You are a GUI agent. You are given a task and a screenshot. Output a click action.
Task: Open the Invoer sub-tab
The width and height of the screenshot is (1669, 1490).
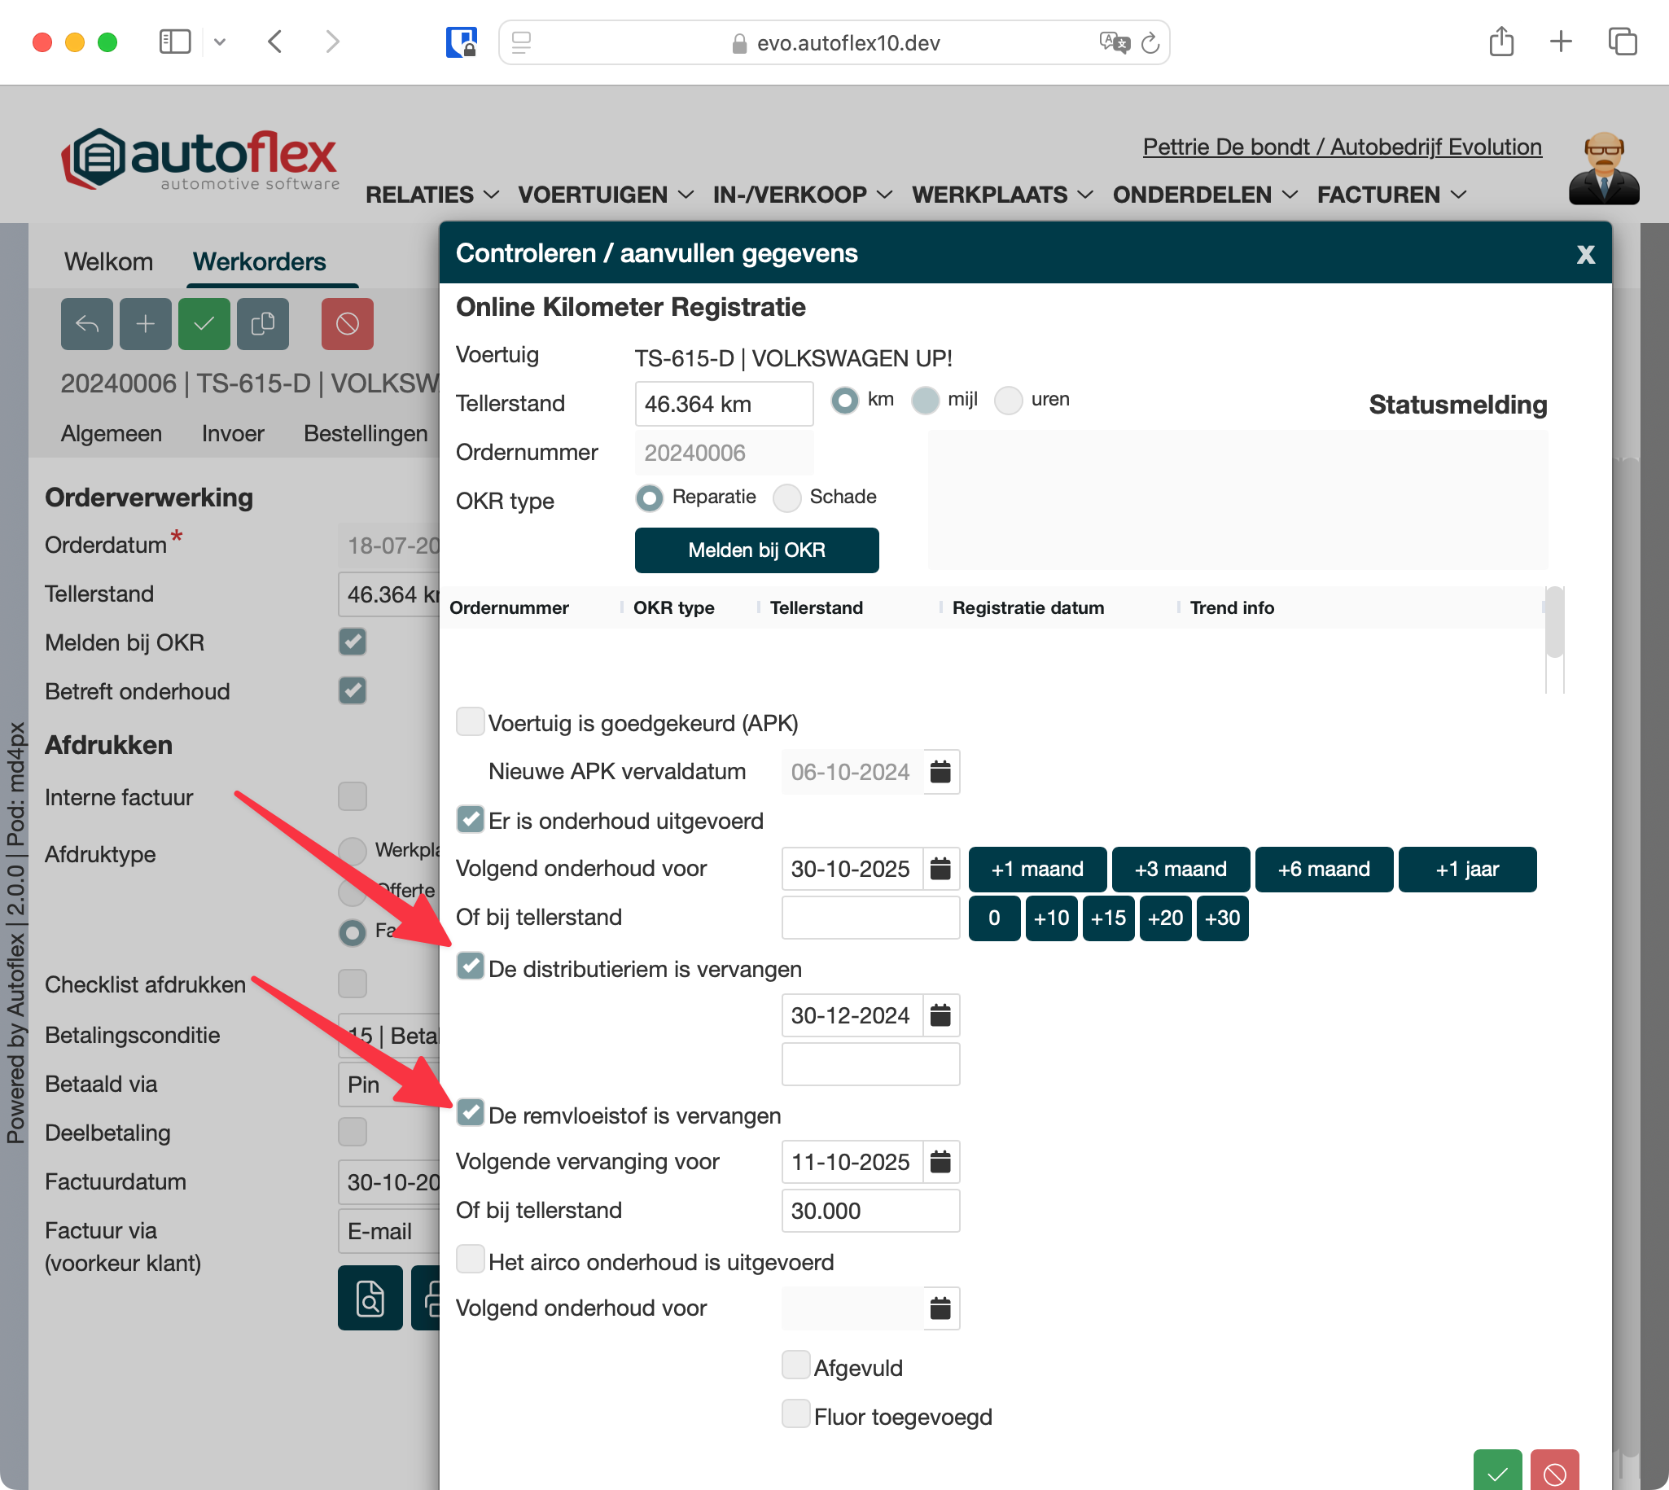tap(233, 434)
